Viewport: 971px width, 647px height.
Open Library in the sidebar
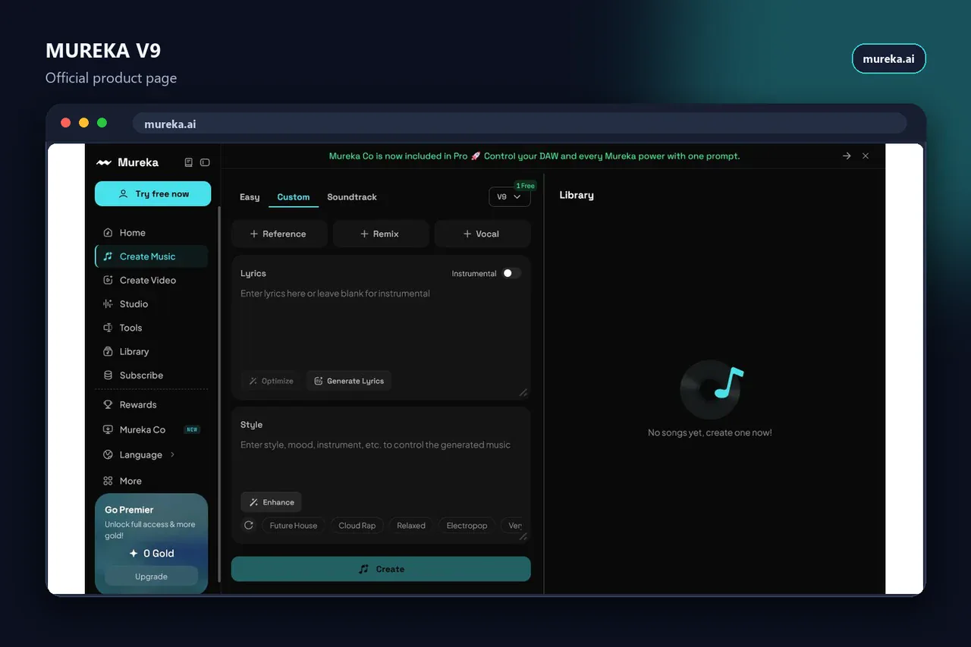pos(152,352)
